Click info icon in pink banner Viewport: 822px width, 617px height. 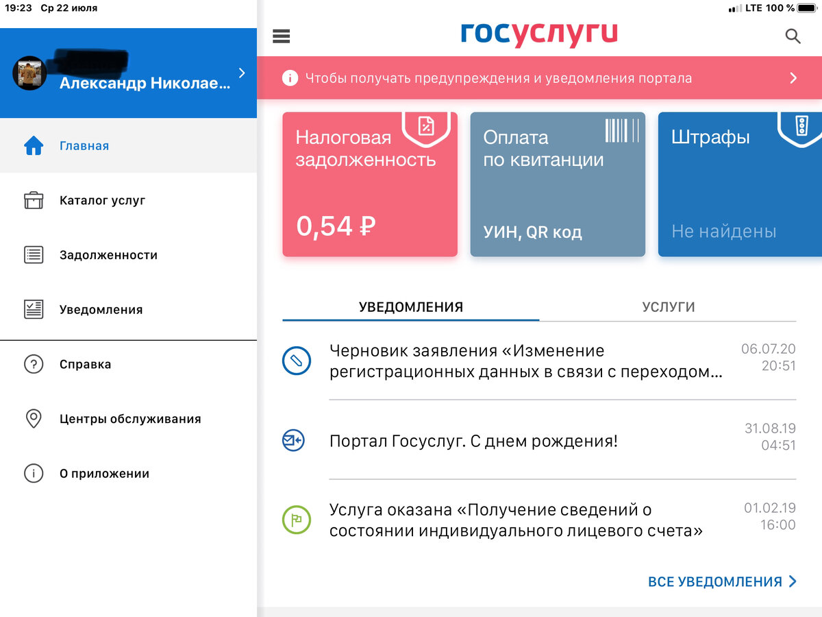[290, 78]
